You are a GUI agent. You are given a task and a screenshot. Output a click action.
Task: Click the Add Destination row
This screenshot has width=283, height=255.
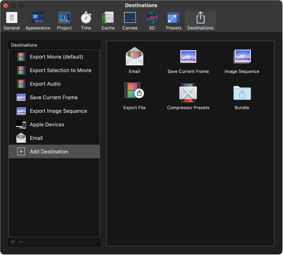tap(54, 151)
